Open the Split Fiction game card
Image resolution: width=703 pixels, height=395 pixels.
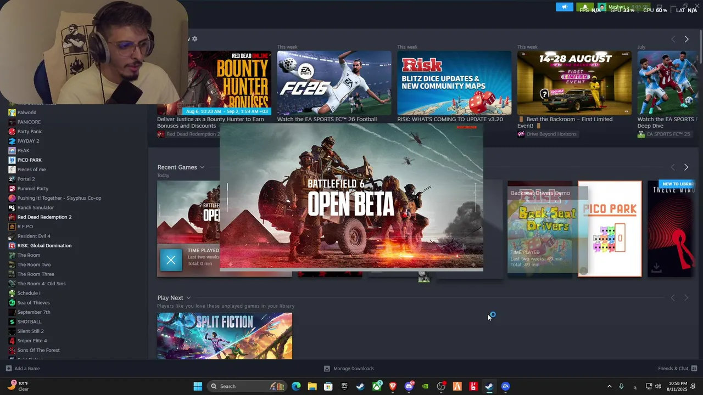click(x=225, y=336)
